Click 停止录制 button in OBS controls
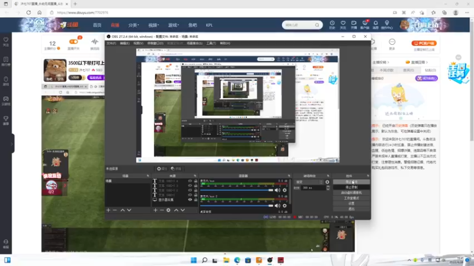Screen dimensions: 474x266 [351, 187]
